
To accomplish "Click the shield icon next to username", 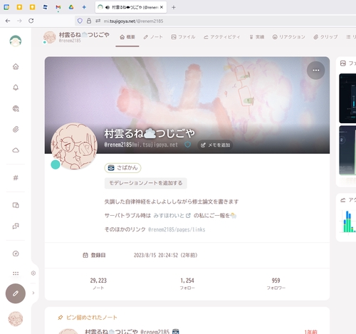I will coord(188,145).
